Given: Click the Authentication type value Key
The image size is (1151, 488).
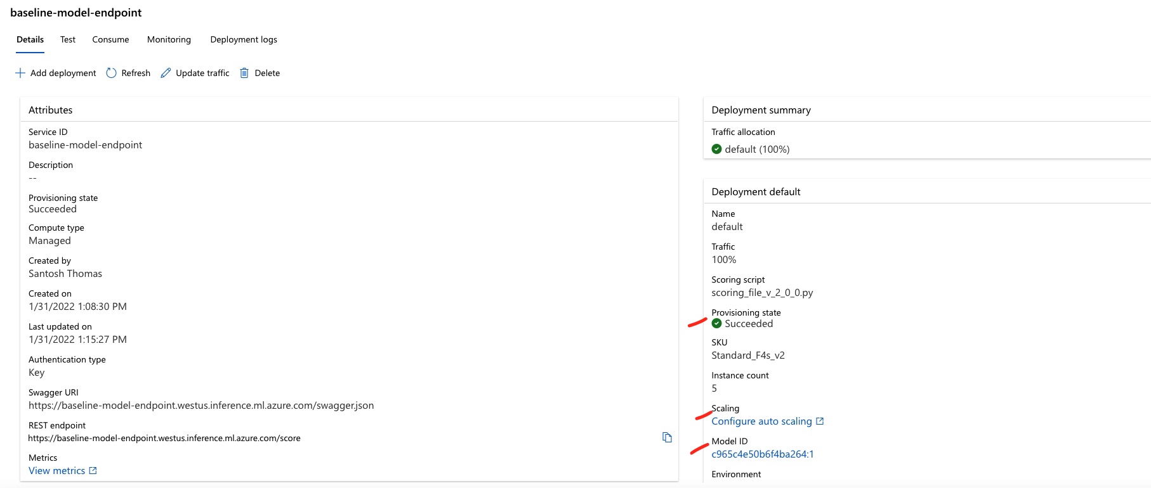Looking at the screenshot, I should [37, 372].
